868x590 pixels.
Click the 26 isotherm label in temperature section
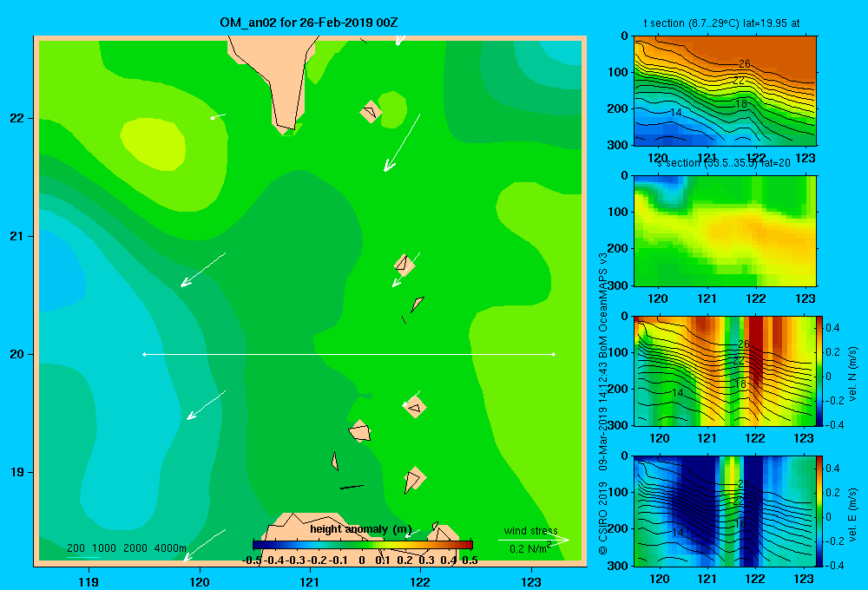[x=744, y=64]
